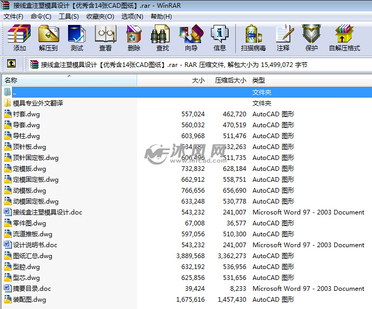Viewport: 372px width, 309px height.
Task: Click the RAR archive icon in address bar
Action: tap(34, 64)
